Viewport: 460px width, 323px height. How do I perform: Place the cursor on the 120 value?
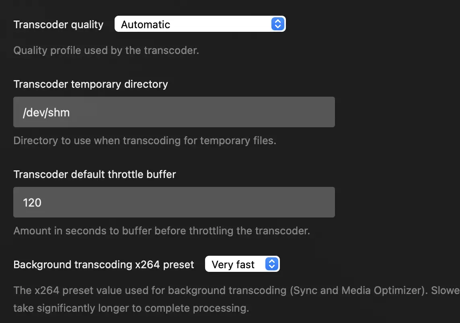tap(32, 203)
